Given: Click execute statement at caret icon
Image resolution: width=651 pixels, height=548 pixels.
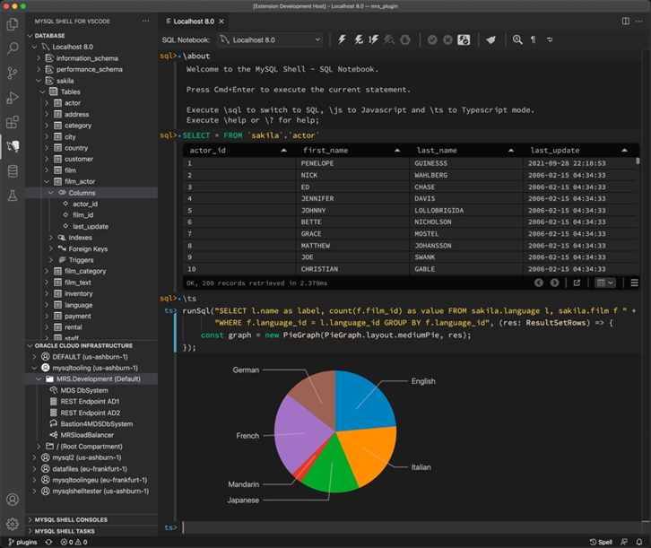Looking at the screenshot, I should [x=374, y=39].
